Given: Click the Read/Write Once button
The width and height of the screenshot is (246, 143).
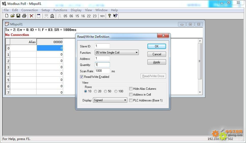Looking at the screenshot, I should pyautogui.click(x=153, y=76).
